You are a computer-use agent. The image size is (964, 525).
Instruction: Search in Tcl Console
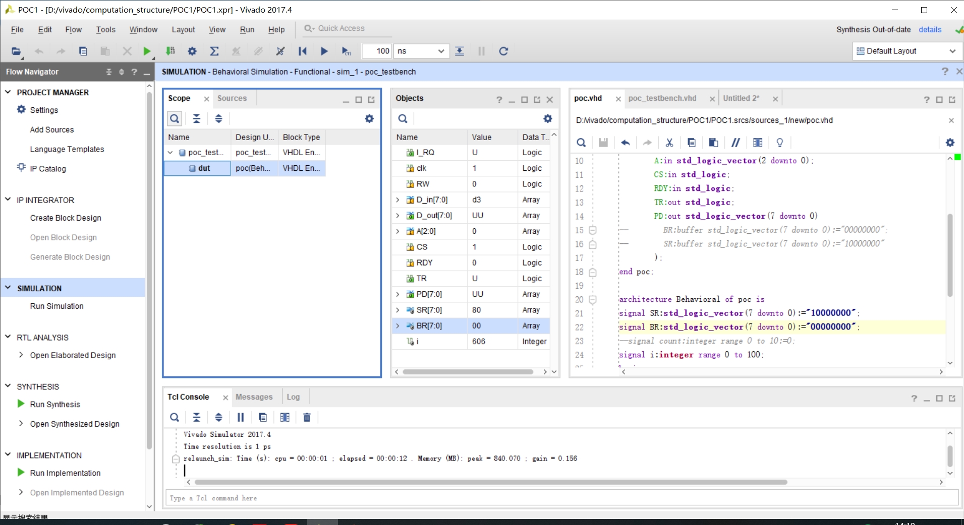pyautogui.click(x=175, y=417)
